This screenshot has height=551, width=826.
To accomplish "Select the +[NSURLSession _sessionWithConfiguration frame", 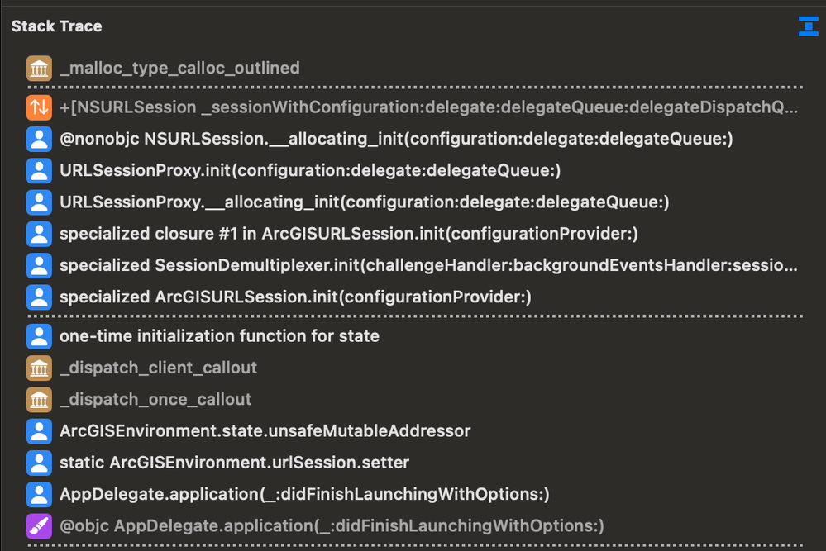I will [x=429, y=107].
